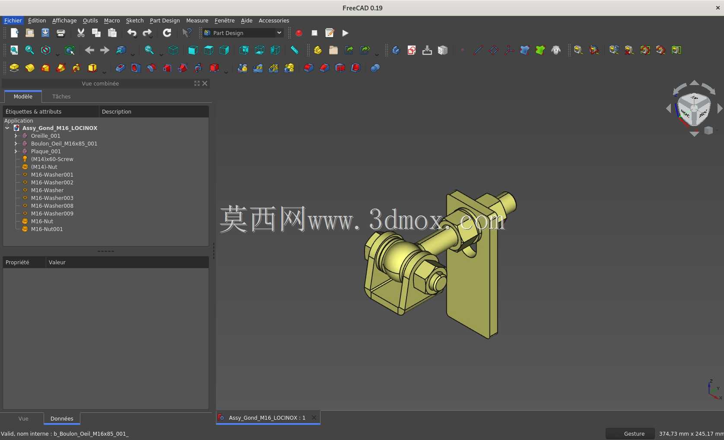Switch to the Tâches tab
The width and height of the screenshot is (724, 440).
[61, 96]
